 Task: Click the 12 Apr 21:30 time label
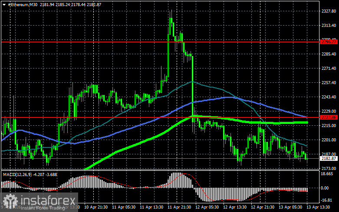[x=263, y=207]
